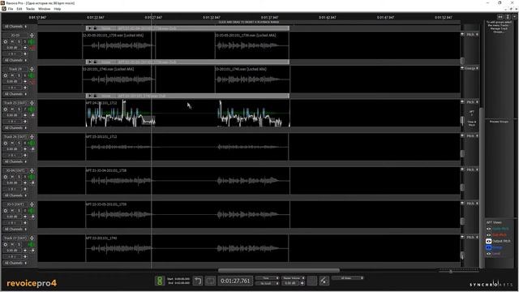Toggle Dub Pitch eye in APT Views

coord(488,235)
